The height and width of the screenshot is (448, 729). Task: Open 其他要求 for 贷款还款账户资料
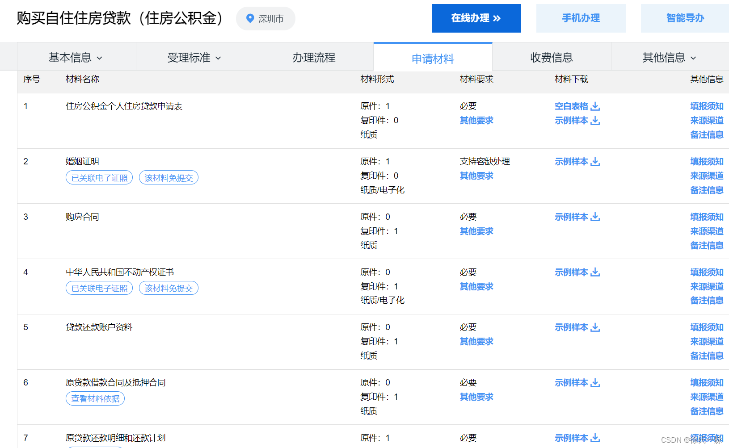pos(476,342)
